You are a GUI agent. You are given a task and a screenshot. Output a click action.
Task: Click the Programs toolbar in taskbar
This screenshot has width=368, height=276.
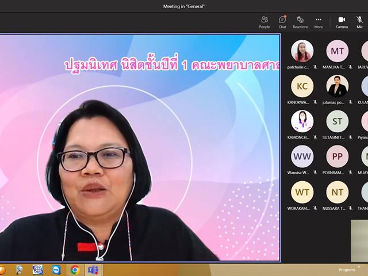click(347, 270)
